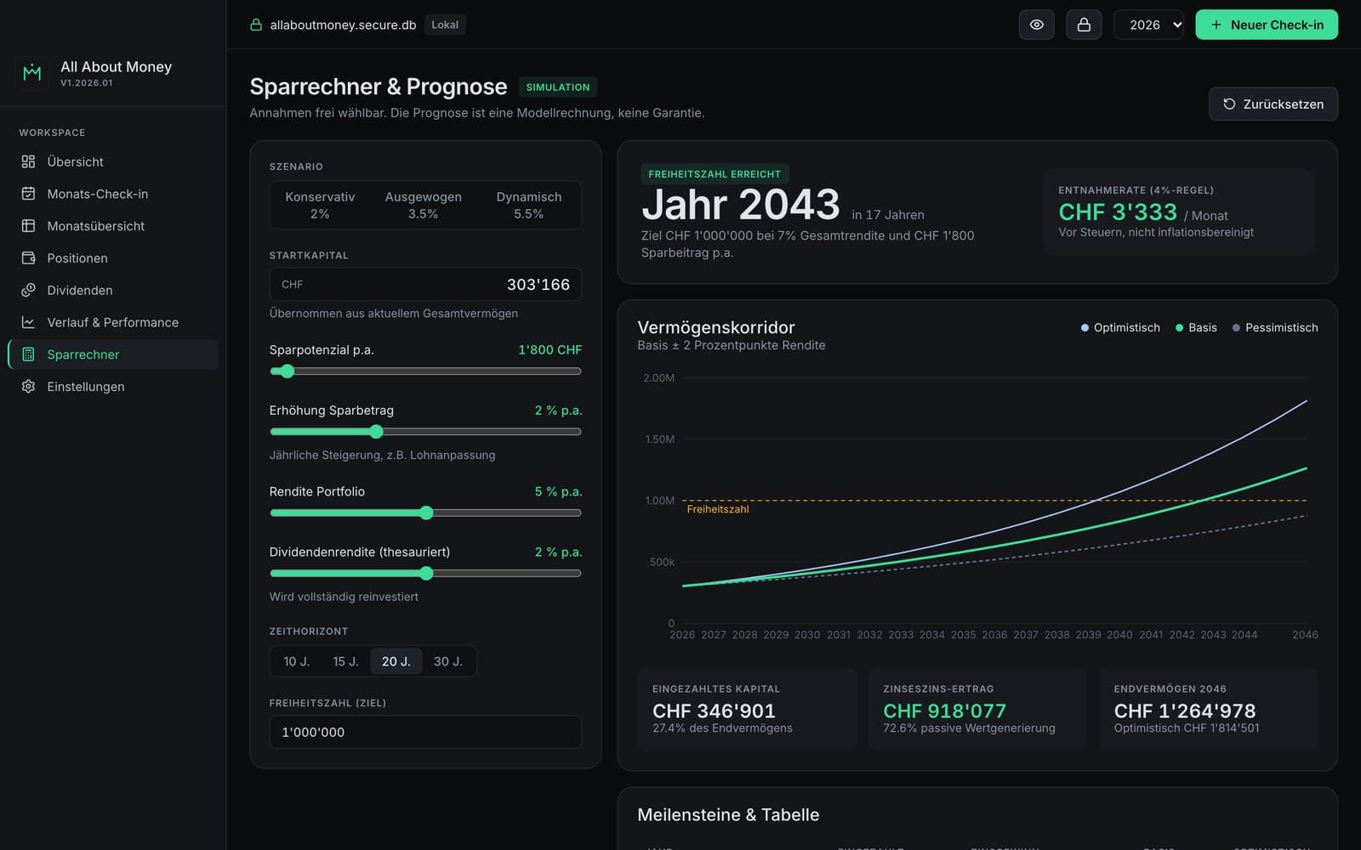Click the Freiheitszahl erreicht badge
The width and height of the screenshot is (1361, 850).
(x=715, y=174)
